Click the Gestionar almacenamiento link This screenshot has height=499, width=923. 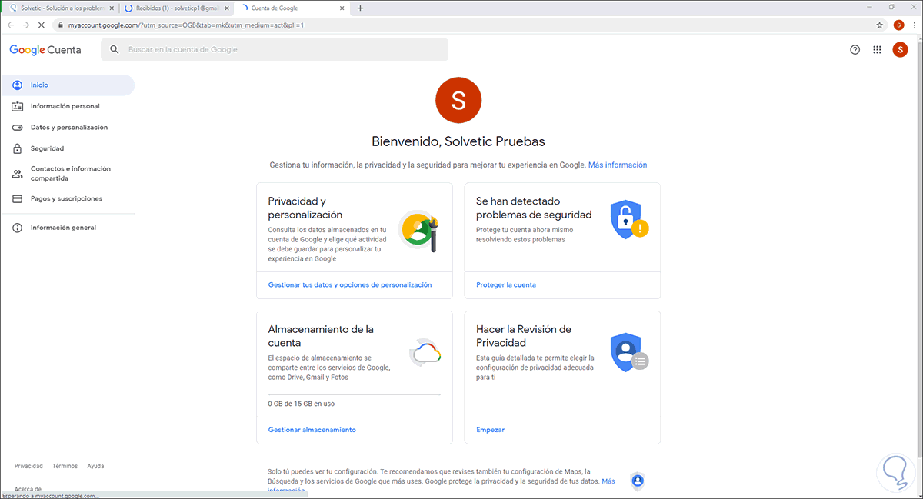pos(312,430)
